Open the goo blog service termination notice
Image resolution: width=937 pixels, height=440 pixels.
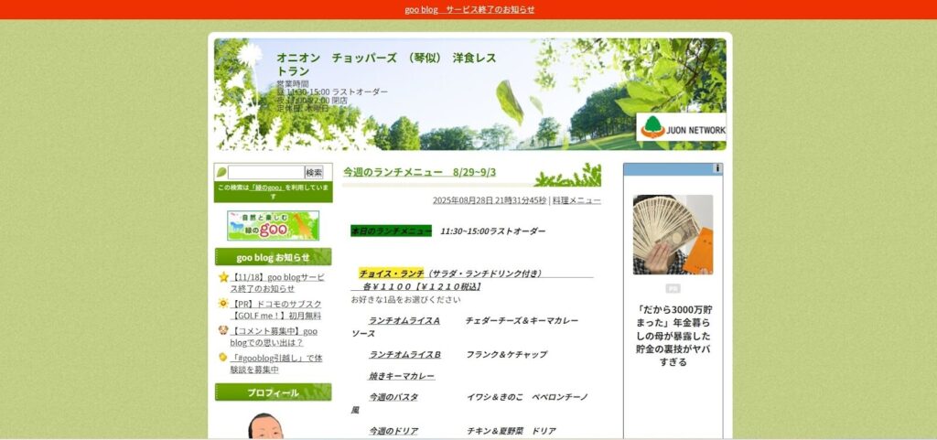pos(469,9)
